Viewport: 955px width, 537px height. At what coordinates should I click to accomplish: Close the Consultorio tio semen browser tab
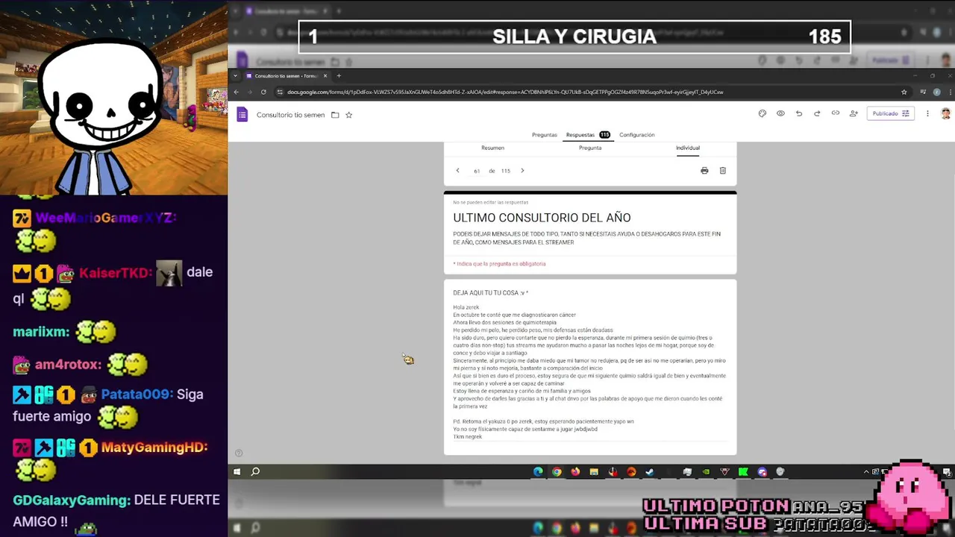click(325, 75)
